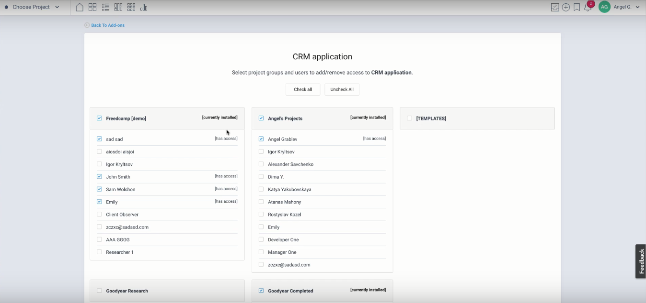Expand the Choose Project dropdown

pyautogui.click(x=32, y=7)
